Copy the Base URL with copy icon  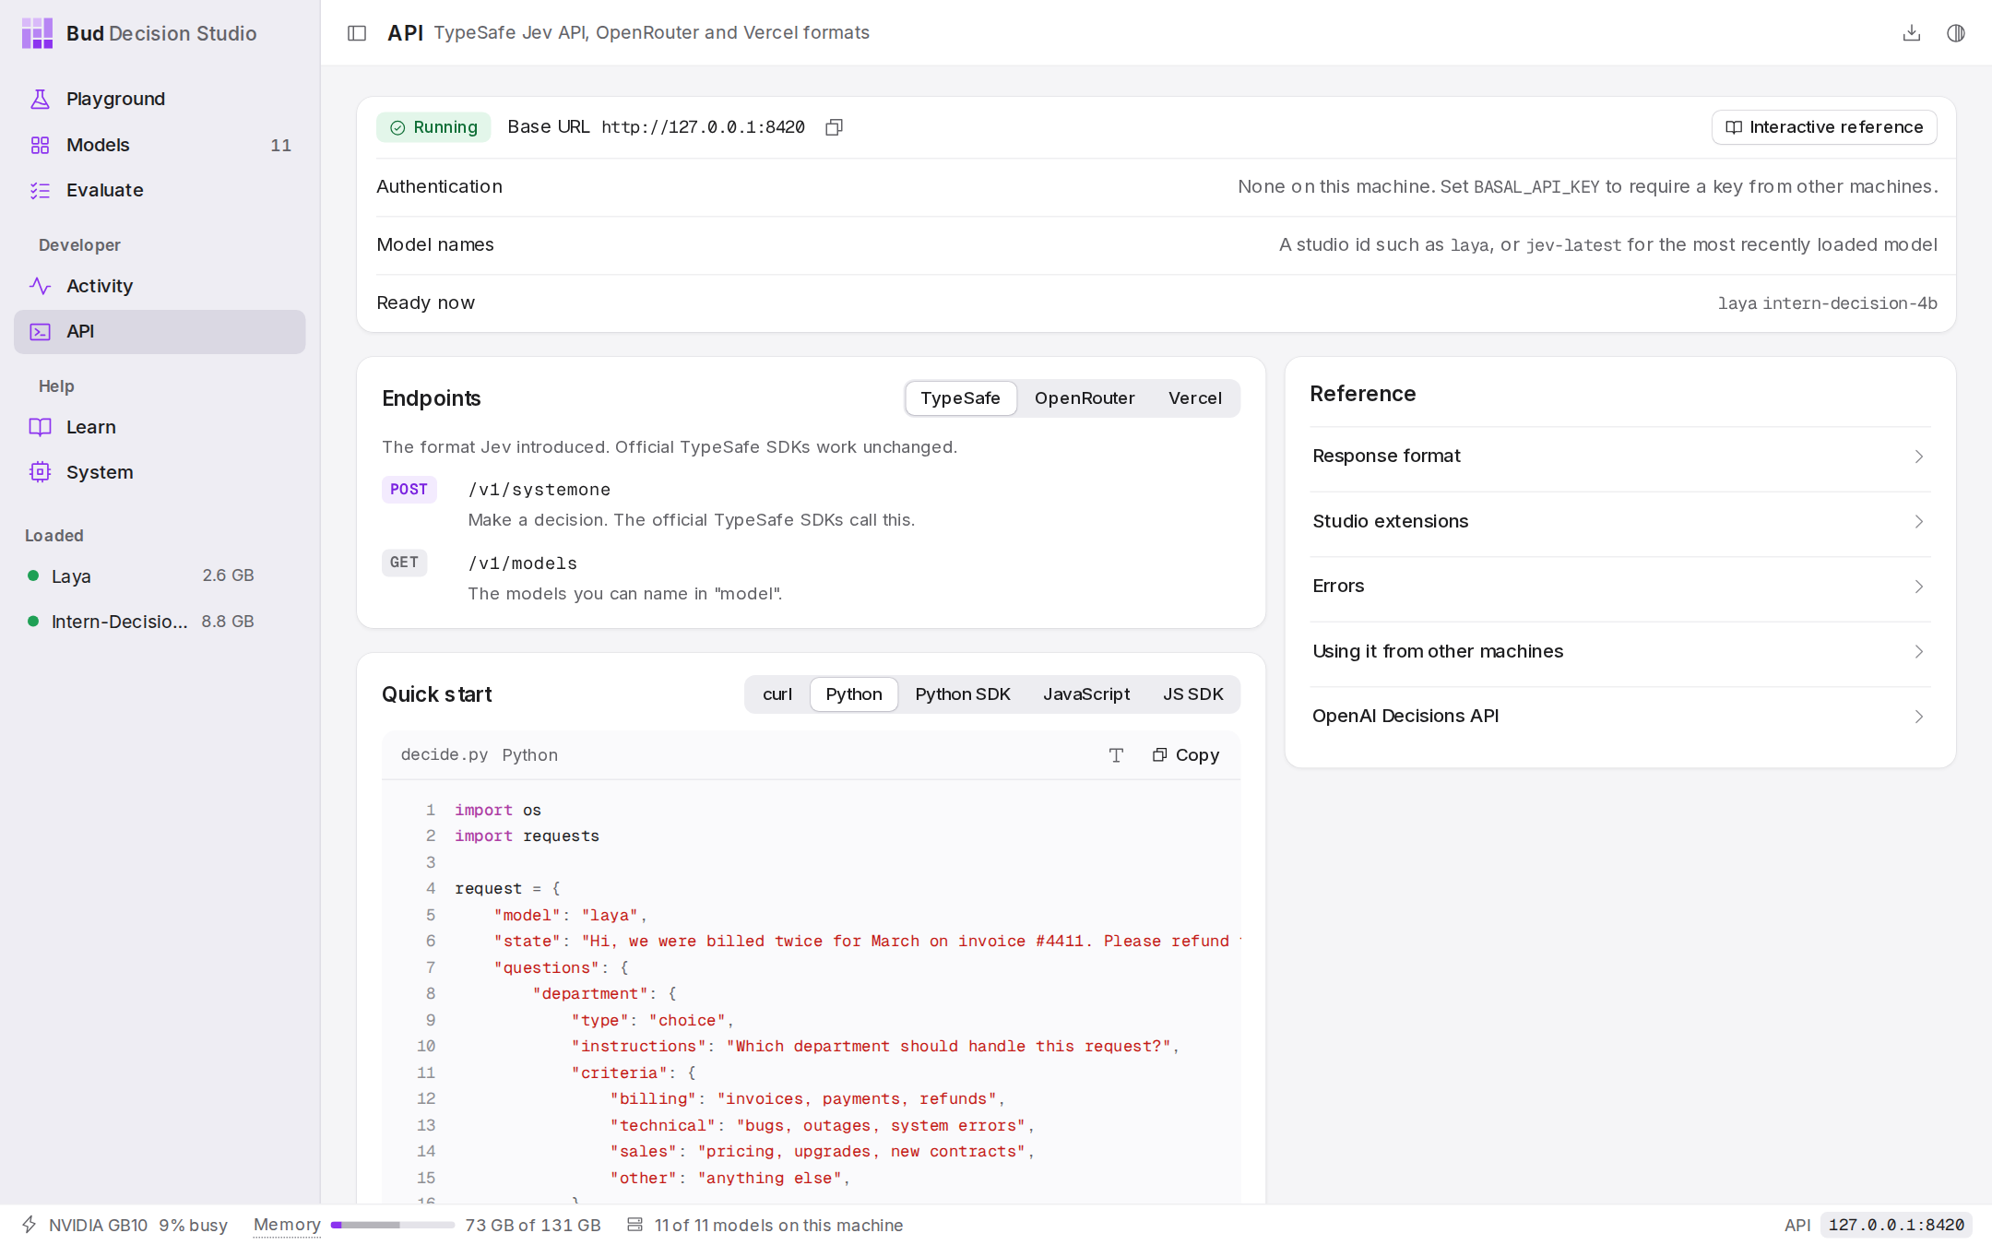coord(835,127)
